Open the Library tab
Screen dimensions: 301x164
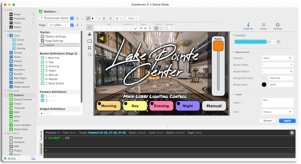263,26
